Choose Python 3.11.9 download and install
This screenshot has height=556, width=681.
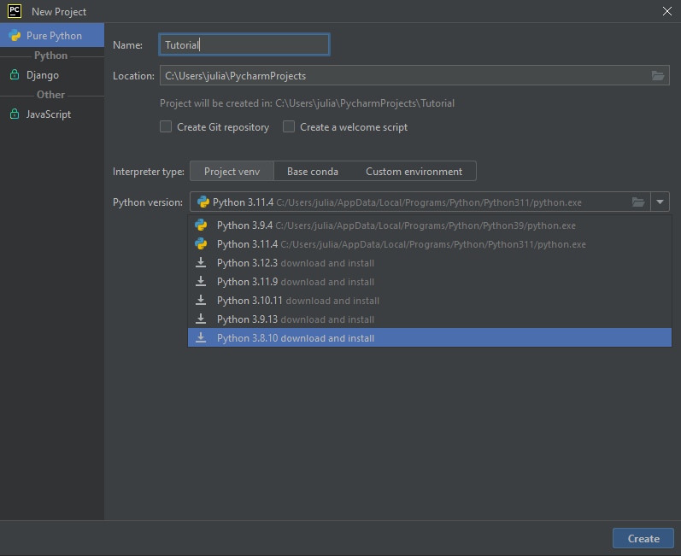point(430,281)
